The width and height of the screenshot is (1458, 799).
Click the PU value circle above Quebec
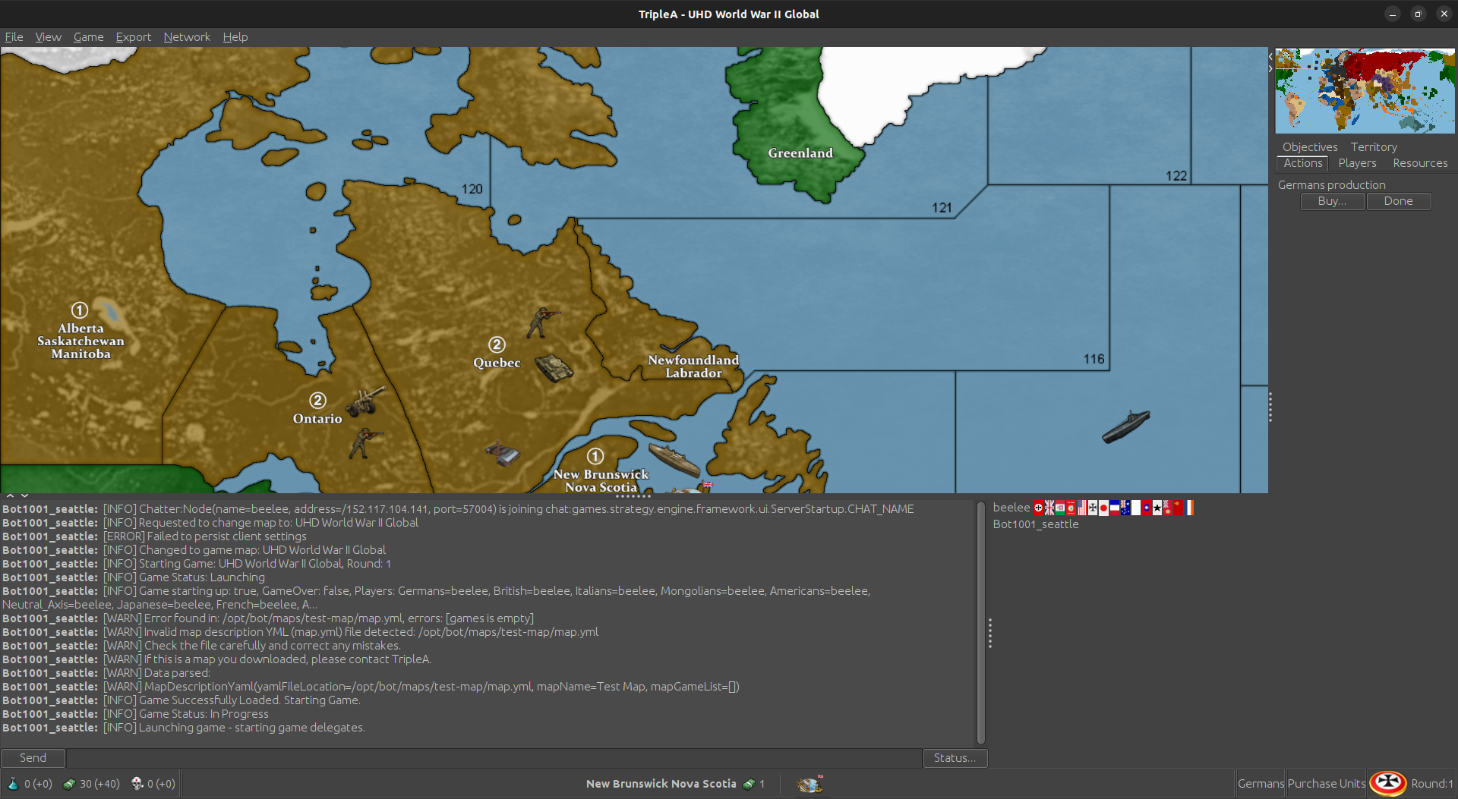point(497,344)
